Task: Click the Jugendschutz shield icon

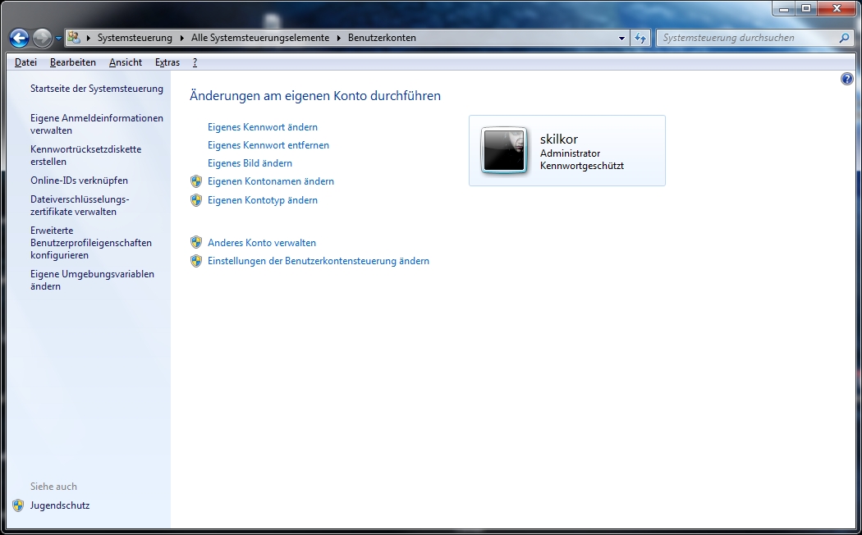Action: 18,505
